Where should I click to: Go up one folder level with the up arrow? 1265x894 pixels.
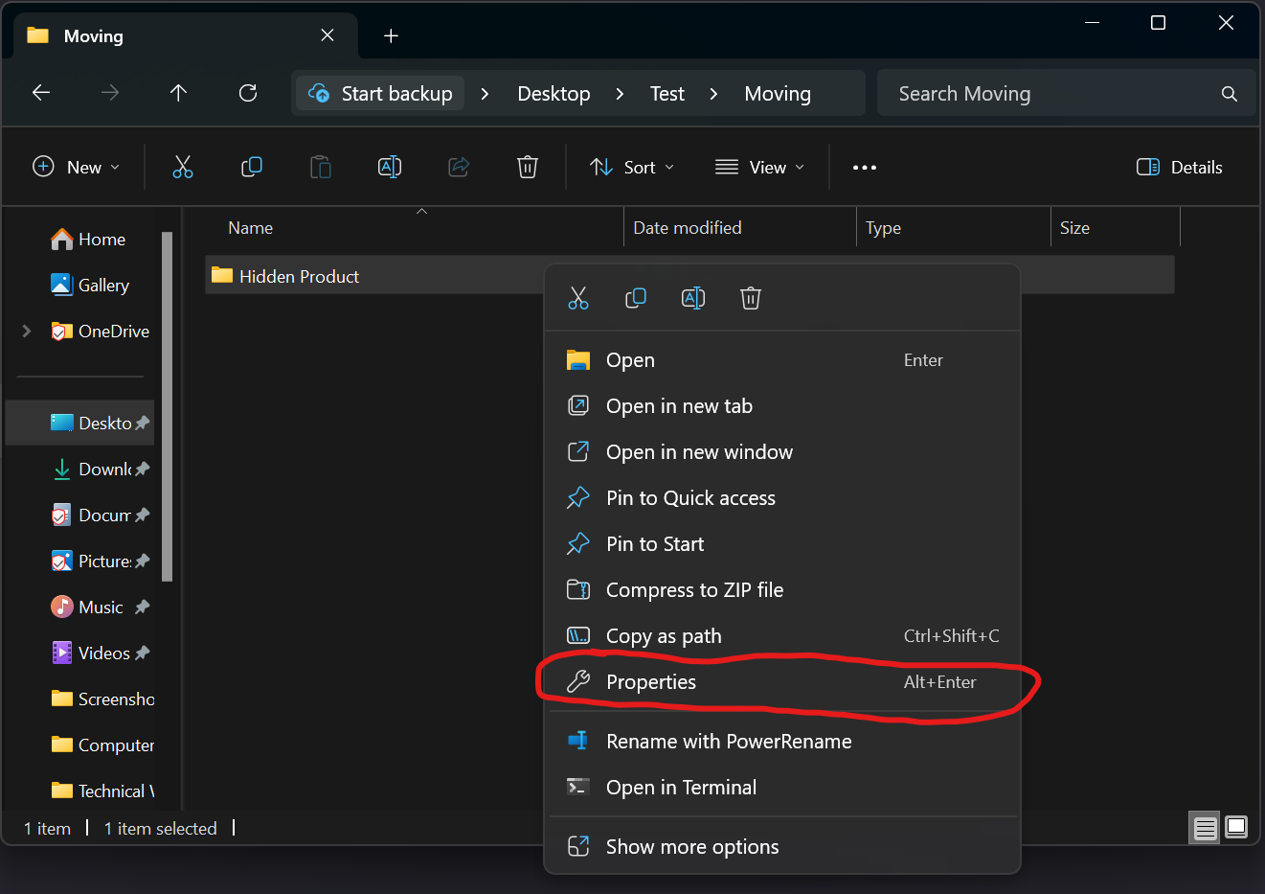tap(178, 93)
